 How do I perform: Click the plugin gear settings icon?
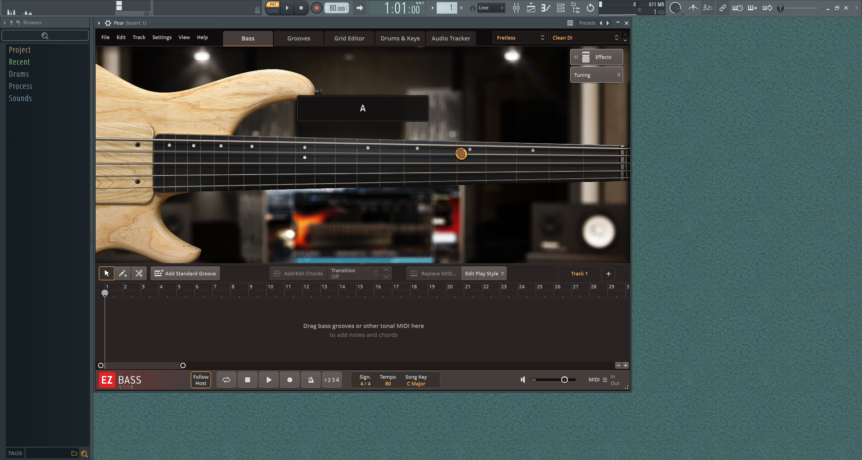click(x=108, y=23)
